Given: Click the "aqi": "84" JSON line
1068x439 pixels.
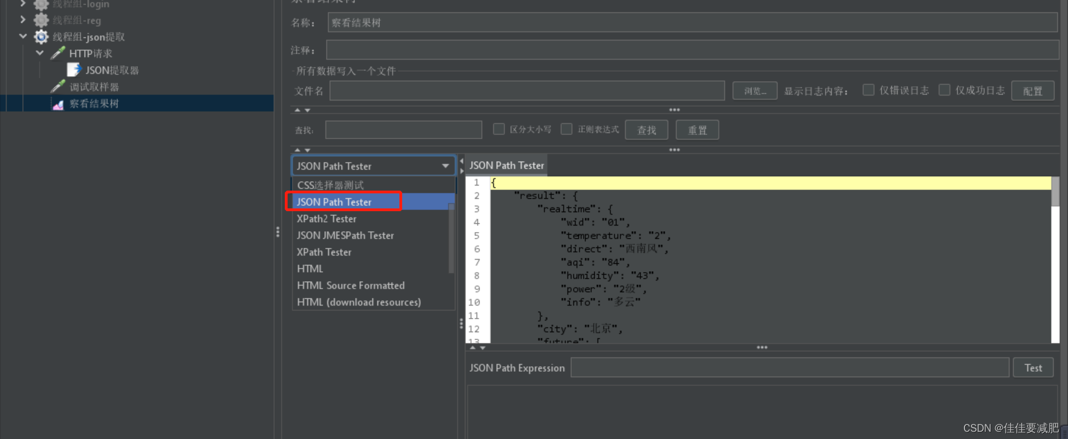Looking at the screenshot, I should (595, 262).
